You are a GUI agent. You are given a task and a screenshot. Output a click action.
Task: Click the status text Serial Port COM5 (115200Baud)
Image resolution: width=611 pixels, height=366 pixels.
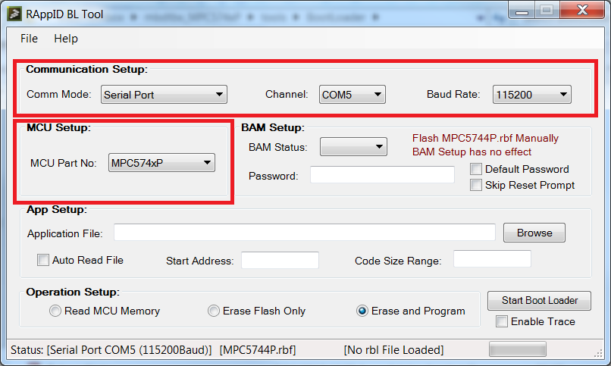pos(130,350)
